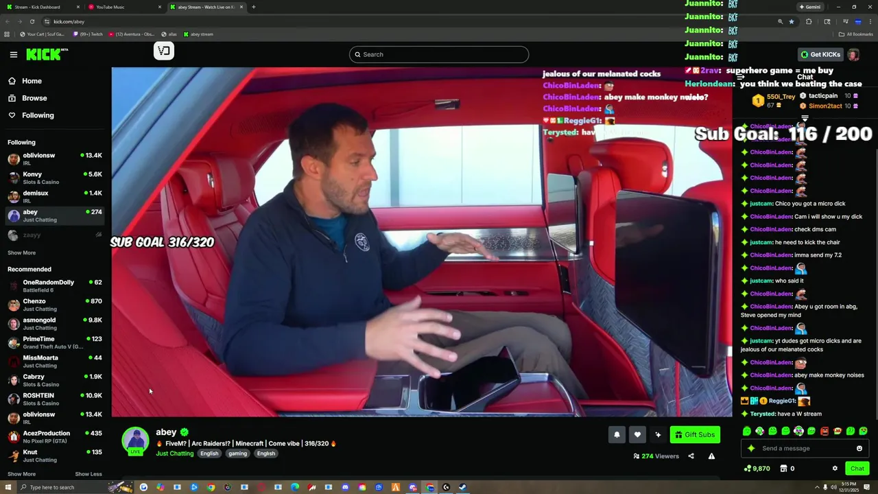878x494 pixels.
Task: Open Konvy's channel in Following list
Action: click(55, 178)
